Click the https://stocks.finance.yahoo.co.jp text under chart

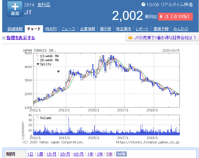tap(148, 142)
